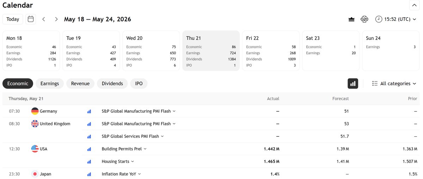
Task: Switch to the Dividends tab
Action: click(x=112, y=84)
